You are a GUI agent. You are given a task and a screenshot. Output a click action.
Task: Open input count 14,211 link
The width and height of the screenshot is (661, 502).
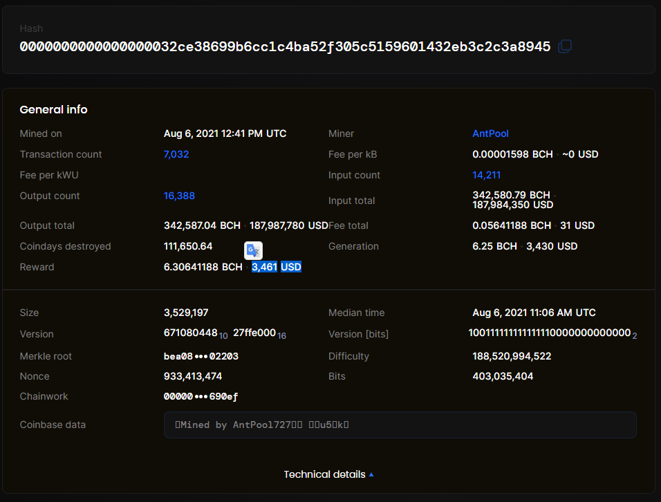click(x=487, y=175)
